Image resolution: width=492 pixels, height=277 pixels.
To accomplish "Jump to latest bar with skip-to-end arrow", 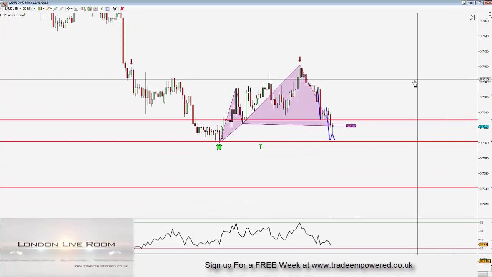I will tap(472, 17).
